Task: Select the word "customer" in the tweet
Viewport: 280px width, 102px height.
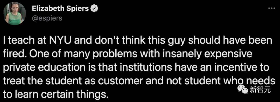Action: pos(120,81)
